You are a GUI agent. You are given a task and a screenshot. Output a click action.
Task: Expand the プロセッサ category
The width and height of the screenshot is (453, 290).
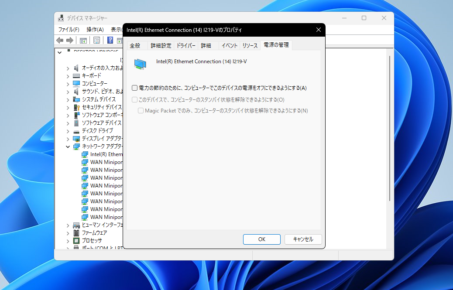coord(68,241)
